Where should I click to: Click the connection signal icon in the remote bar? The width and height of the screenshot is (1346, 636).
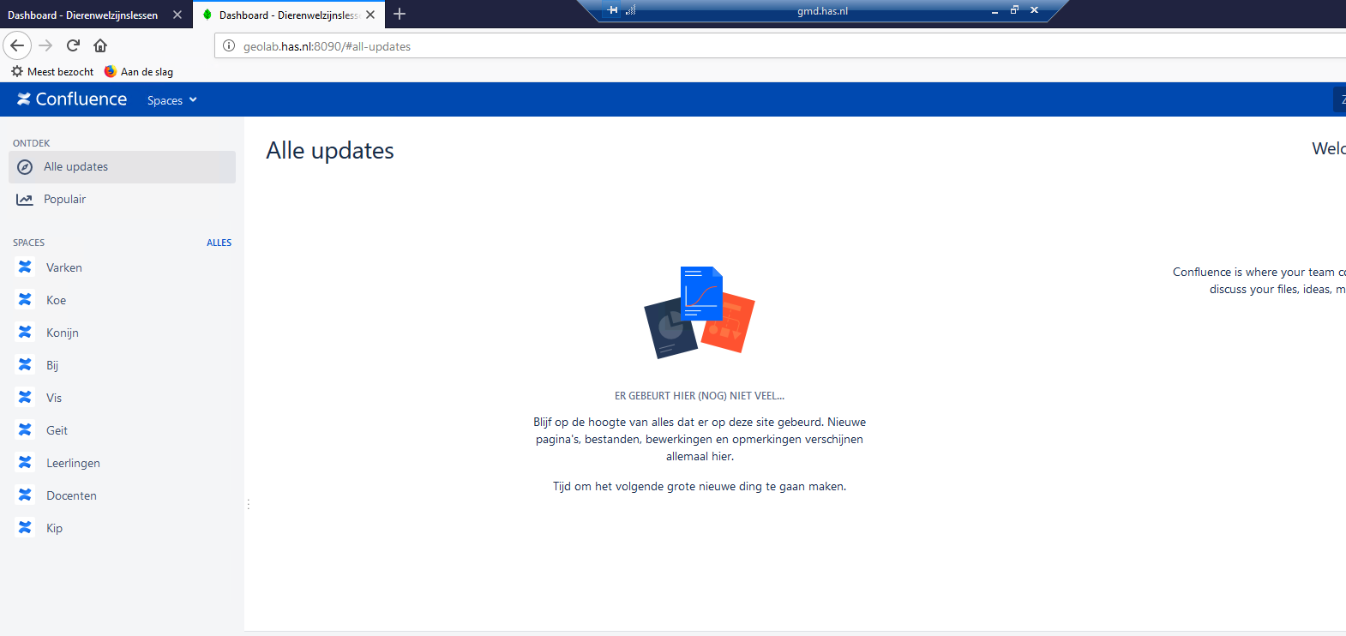pos(630,10)
